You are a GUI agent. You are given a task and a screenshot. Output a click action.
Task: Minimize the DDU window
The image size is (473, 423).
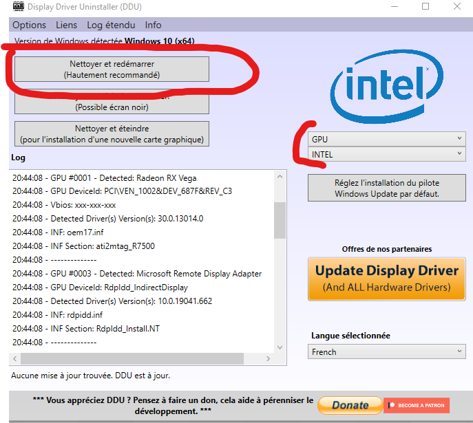395,6
